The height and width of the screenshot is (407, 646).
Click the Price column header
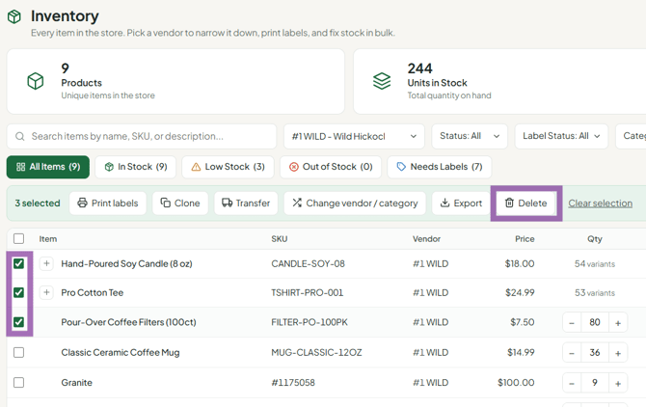tap(525, 239)
